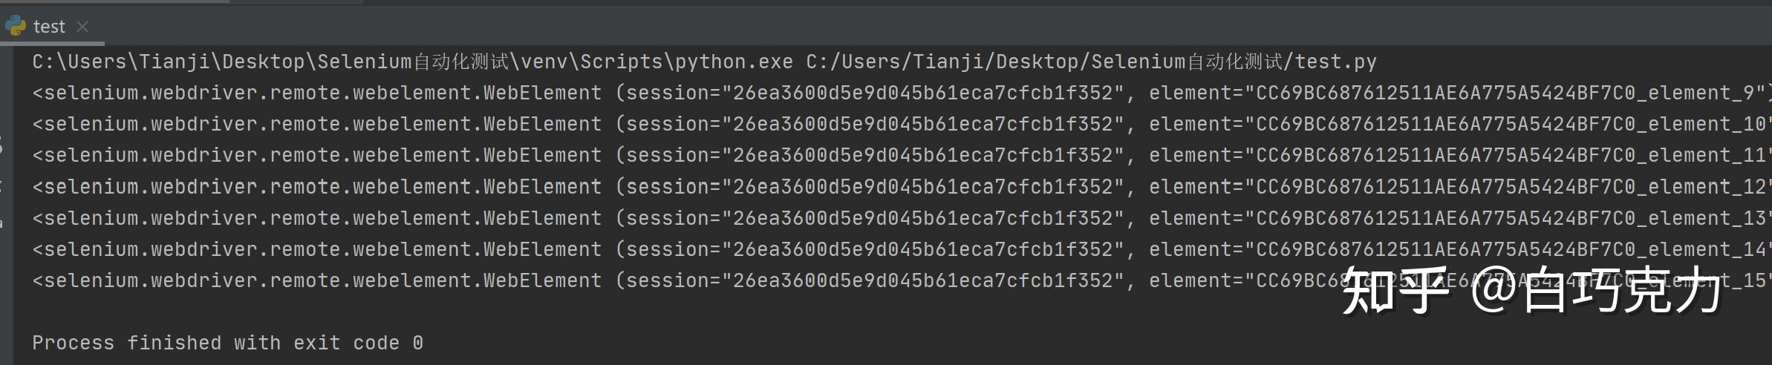This screenshot has height=365, width=1772.
Task: Select the test run tab
Action: pos(49,27)
